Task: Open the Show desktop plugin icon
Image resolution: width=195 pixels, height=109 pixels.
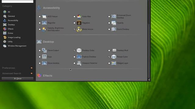Action: point(44,63)
